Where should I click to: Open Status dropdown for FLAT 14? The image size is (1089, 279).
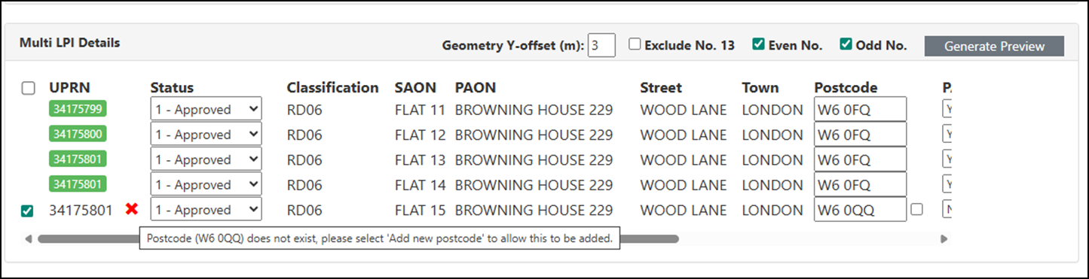tap(206, 184)
